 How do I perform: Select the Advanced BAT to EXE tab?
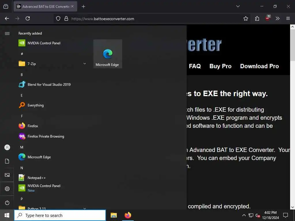(45, 6)
